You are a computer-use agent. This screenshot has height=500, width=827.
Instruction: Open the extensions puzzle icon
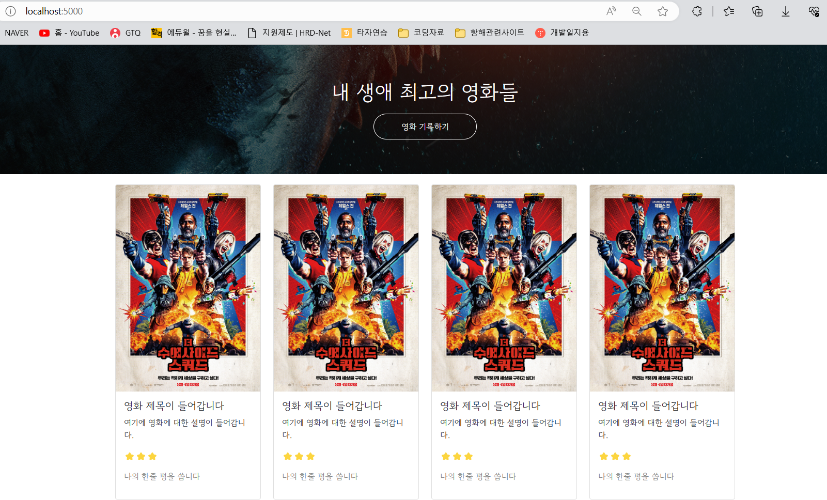(x=697, y=11)
